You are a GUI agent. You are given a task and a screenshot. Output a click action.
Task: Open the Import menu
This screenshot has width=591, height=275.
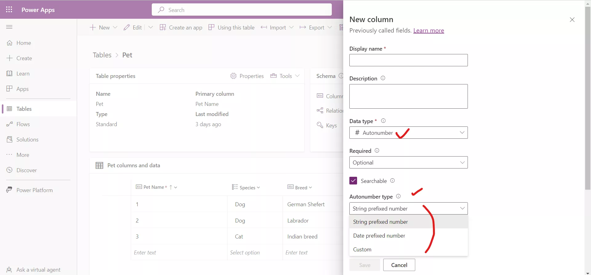tap(277, 28)
